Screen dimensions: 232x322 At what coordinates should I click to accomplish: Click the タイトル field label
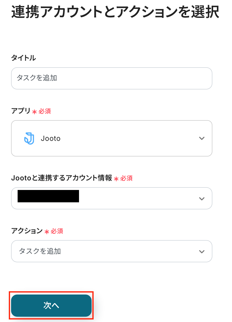tap(23, 58)
